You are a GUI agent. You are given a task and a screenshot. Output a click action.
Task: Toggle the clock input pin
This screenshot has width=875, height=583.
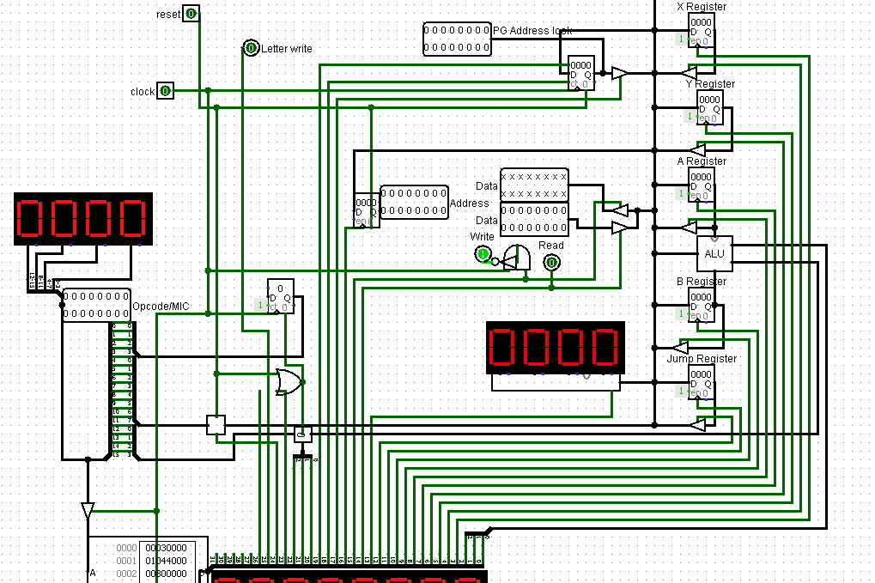166,91
